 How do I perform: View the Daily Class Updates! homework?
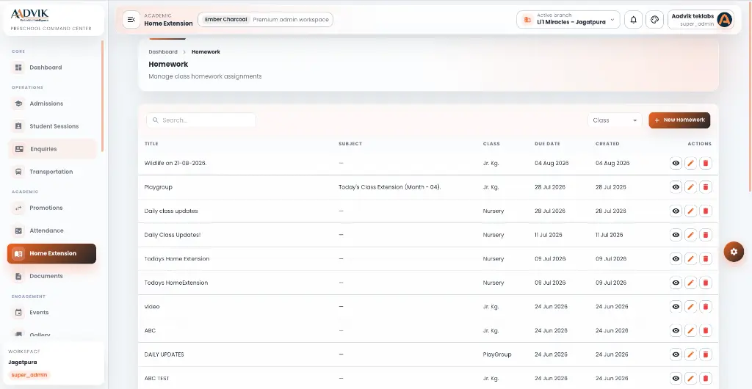676,235
